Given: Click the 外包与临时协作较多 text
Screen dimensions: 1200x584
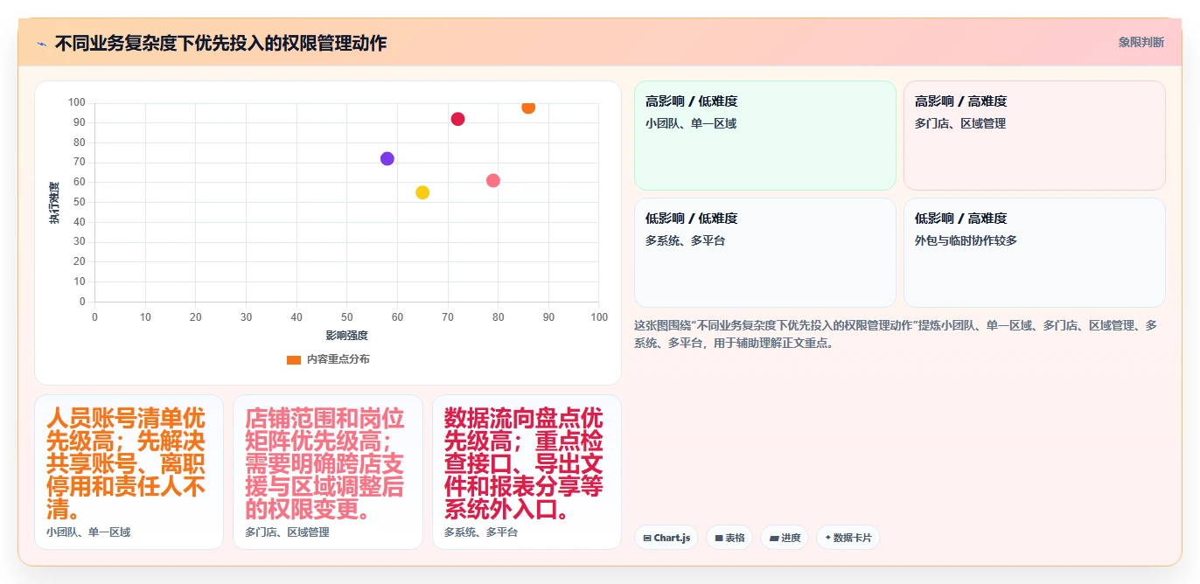Looking at the screenshot, I should (x=966, y=240).
